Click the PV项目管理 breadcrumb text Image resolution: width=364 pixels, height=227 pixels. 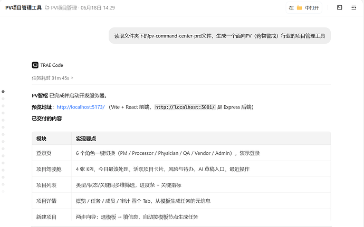(64, 8)
